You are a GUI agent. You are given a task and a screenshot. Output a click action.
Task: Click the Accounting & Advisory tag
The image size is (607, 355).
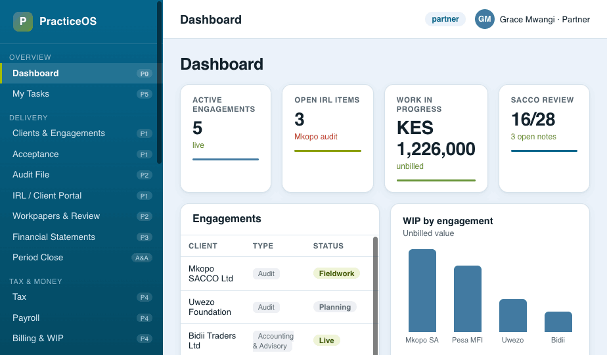[273, 341]
